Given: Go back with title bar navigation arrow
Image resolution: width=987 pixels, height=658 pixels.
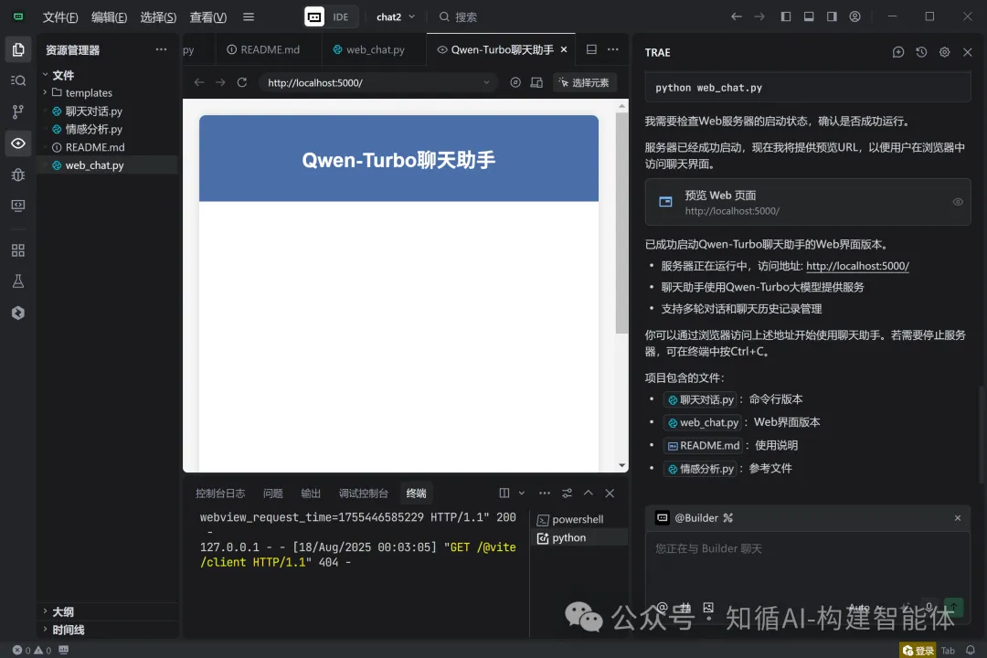Looking at the screenshot, I should (736, 16).
